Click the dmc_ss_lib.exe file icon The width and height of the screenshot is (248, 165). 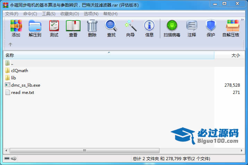click(8, 85)
